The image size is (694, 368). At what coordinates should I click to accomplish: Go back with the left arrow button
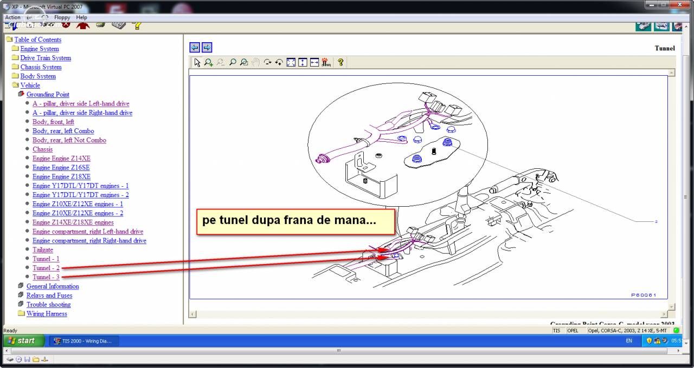tap(195, 47)
